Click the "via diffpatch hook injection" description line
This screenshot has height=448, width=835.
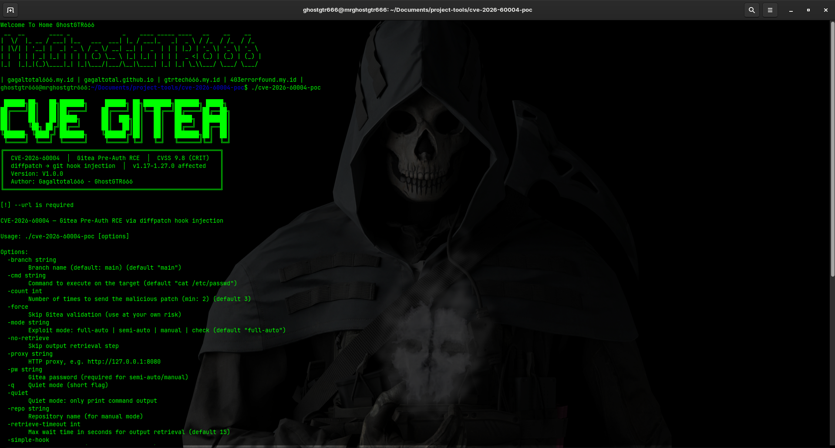click(112, 221)
